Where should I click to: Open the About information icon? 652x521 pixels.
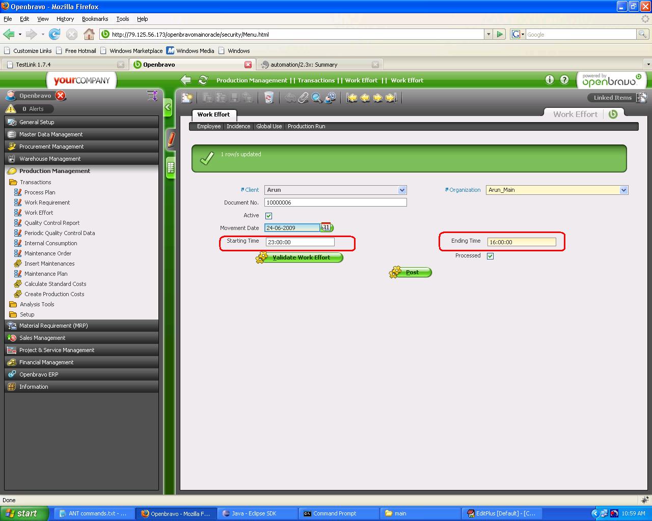point(550,80)
